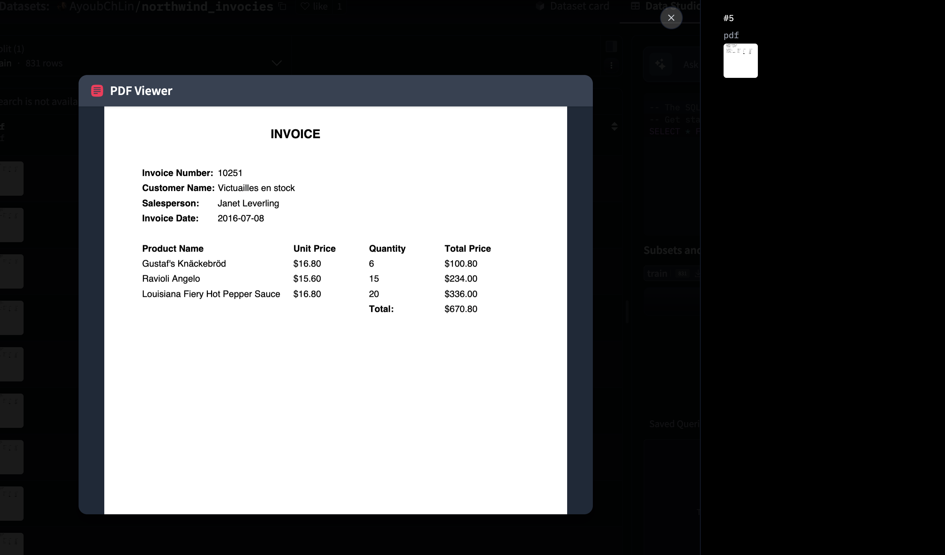Select the train subset toggle

point(657,273)
